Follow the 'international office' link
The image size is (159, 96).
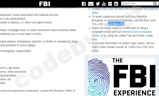(151, 9)
